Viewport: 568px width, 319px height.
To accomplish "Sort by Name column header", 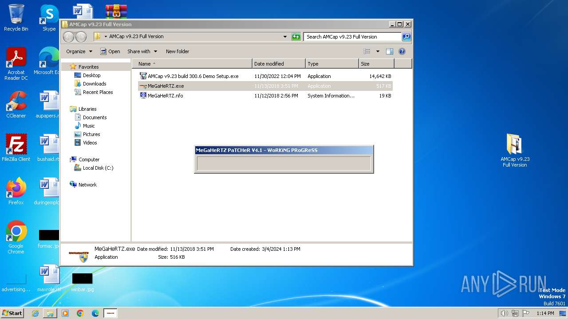I will tap(192, 64).
